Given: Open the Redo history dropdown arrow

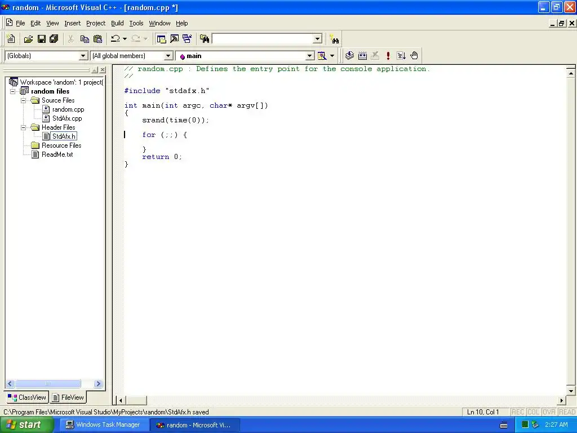Looking at the screenshot, I should point(145,39).
